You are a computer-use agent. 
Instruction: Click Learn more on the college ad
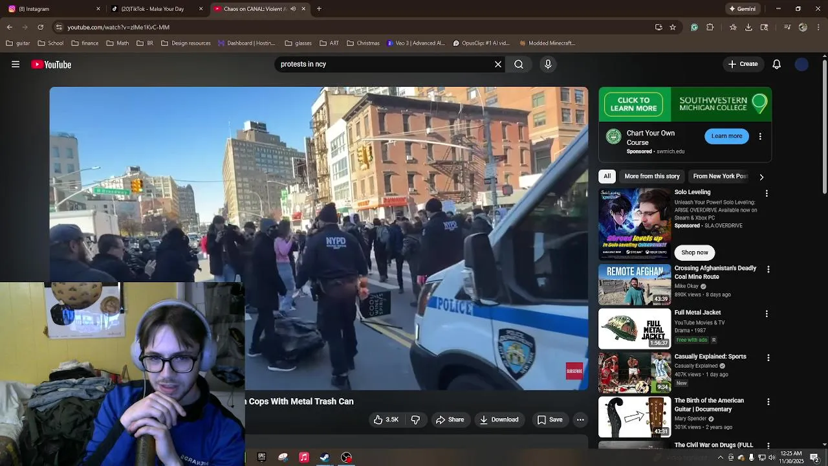(726, 136)
